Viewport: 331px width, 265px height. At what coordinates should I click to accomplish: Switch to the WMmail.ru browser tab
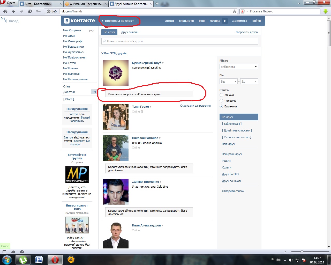click(x=86, y=4)
